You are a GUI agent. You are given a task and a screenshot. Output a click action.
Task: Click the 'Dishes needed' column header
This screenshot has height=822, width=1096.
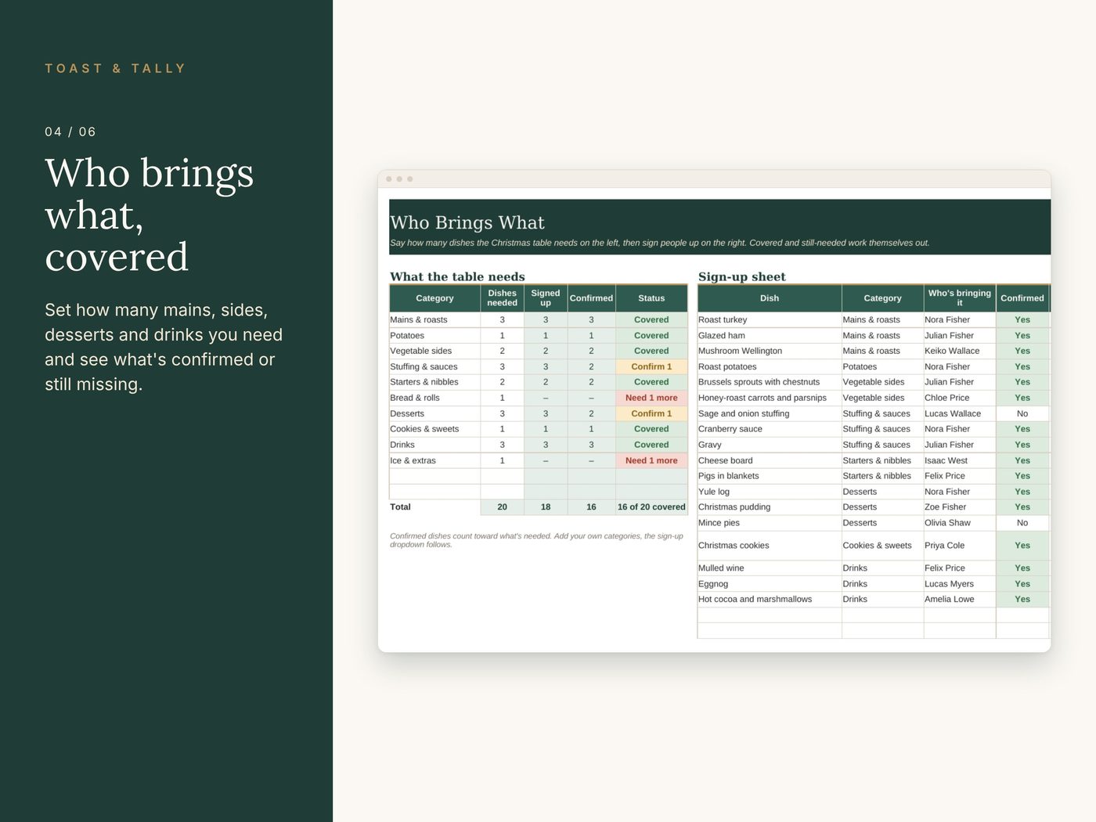[502, 298]
